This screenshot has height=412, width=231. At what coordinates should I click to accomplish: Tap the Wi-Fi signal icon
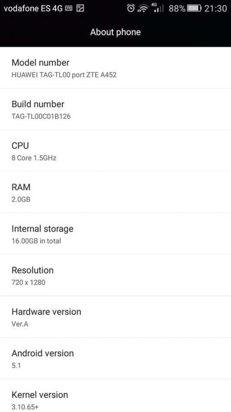[143, 9]
